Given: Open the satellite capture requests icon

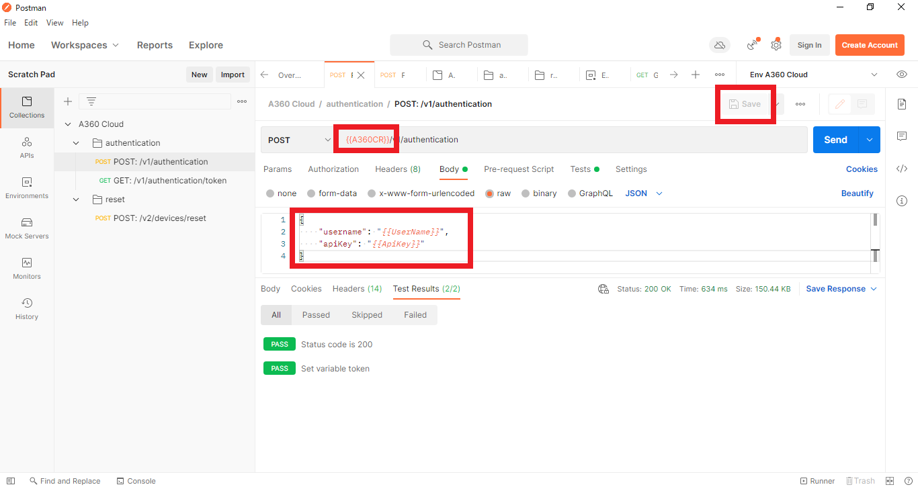Looking at the screenshot, I should click(753, 45).
